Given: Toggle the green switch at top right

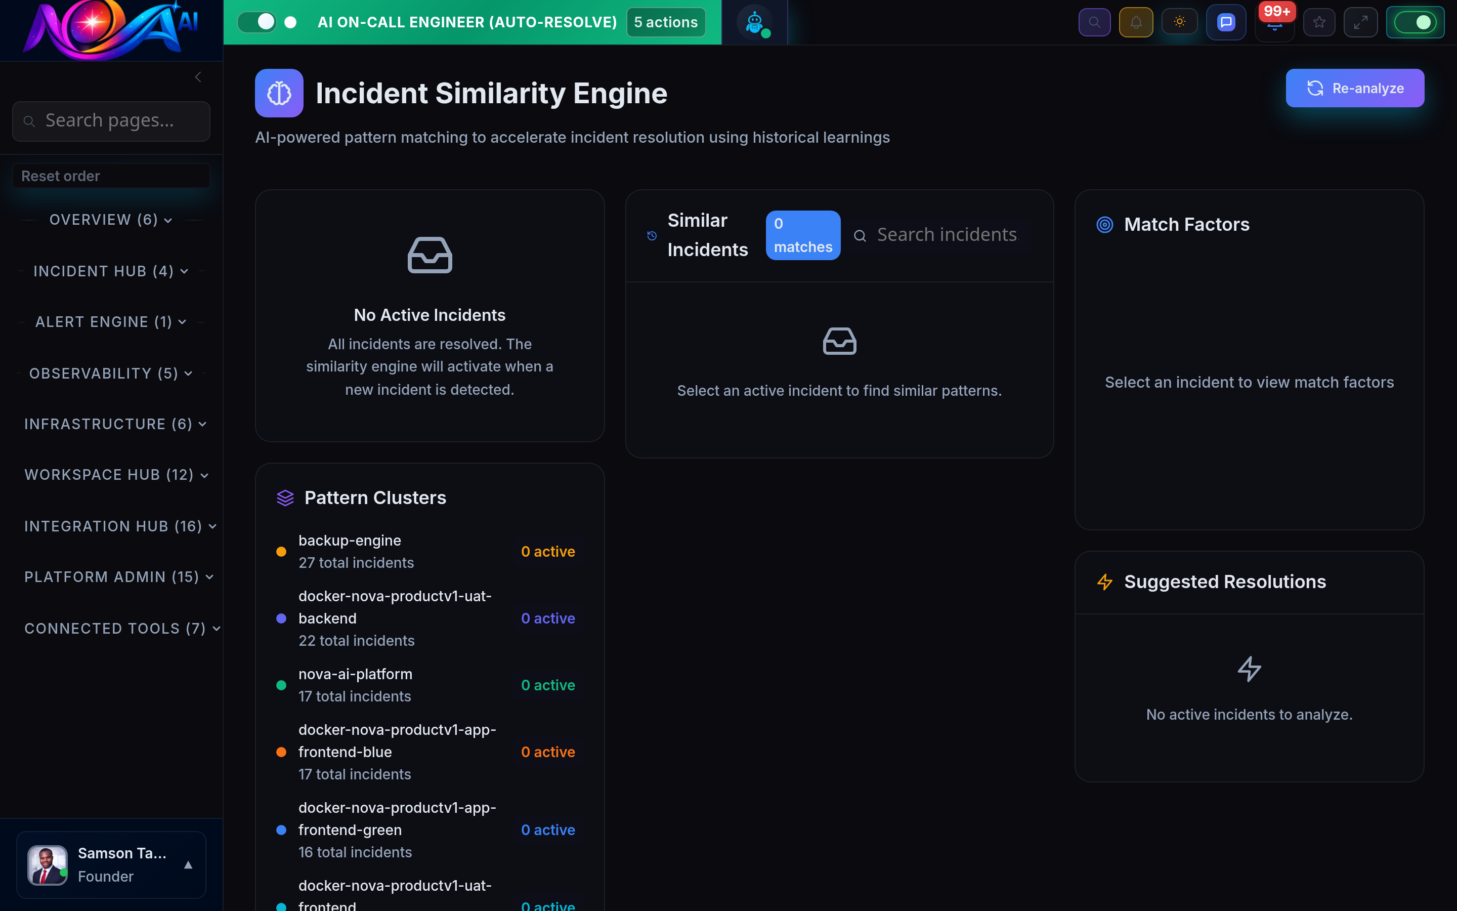Looking at the screenshot, I should pos(1416,22).
